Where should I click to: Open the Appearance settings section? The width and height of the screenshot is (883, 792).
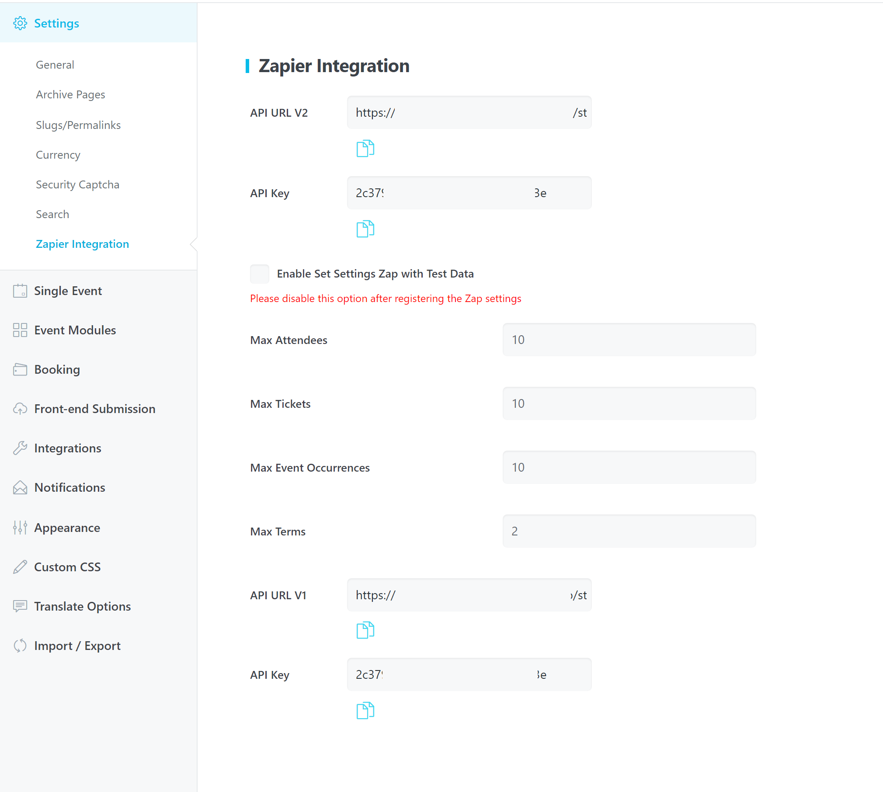coord(67,528)
